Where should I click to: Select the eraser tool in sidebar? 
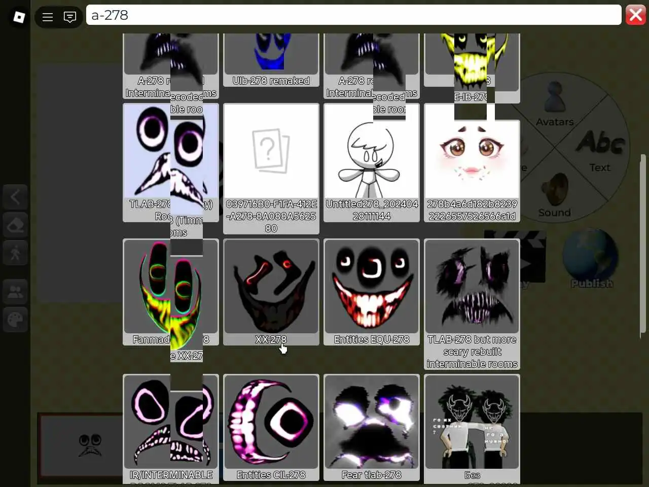tap(15, 225)
